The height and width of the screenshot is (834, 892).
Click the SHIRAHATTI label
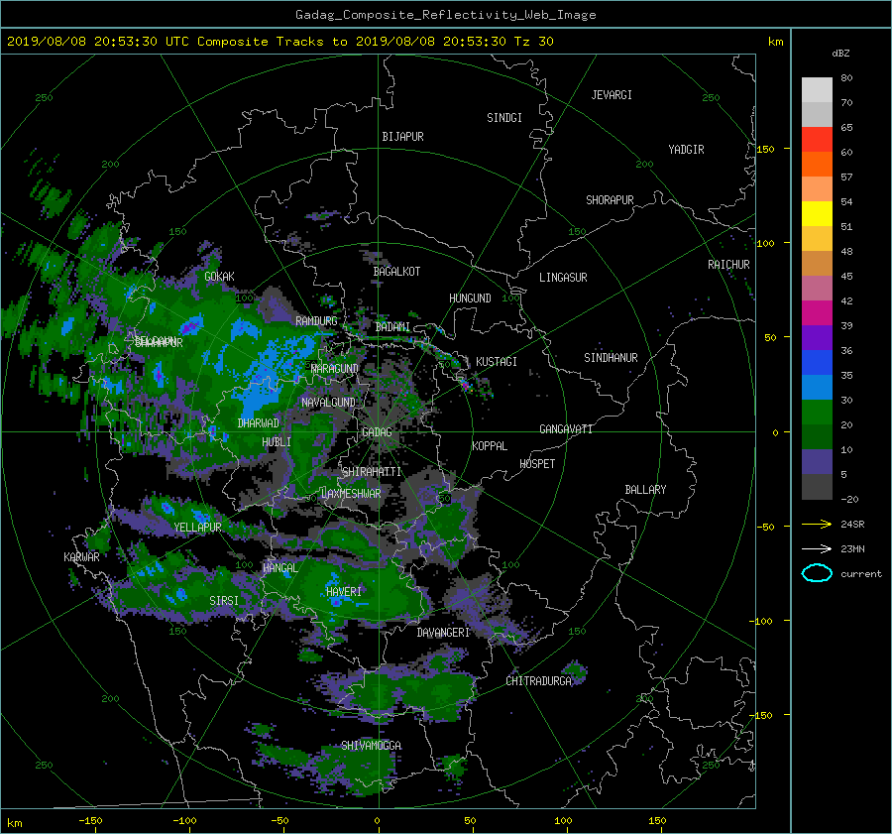(x=372, y=472)
